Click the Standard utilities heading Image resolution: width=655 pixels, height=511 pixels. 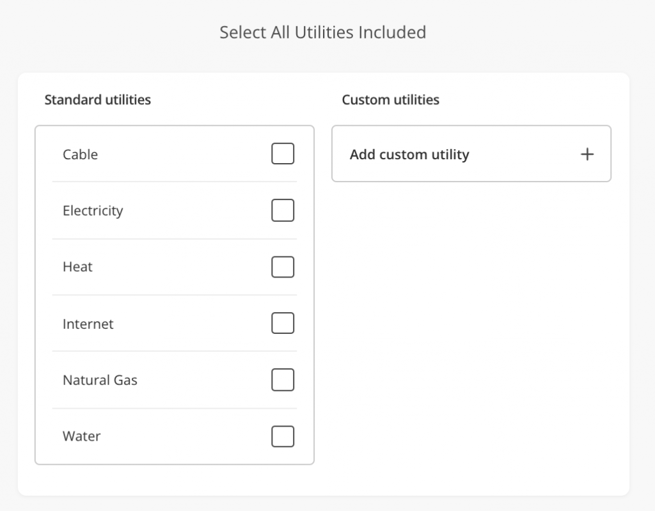click(98, 100)
